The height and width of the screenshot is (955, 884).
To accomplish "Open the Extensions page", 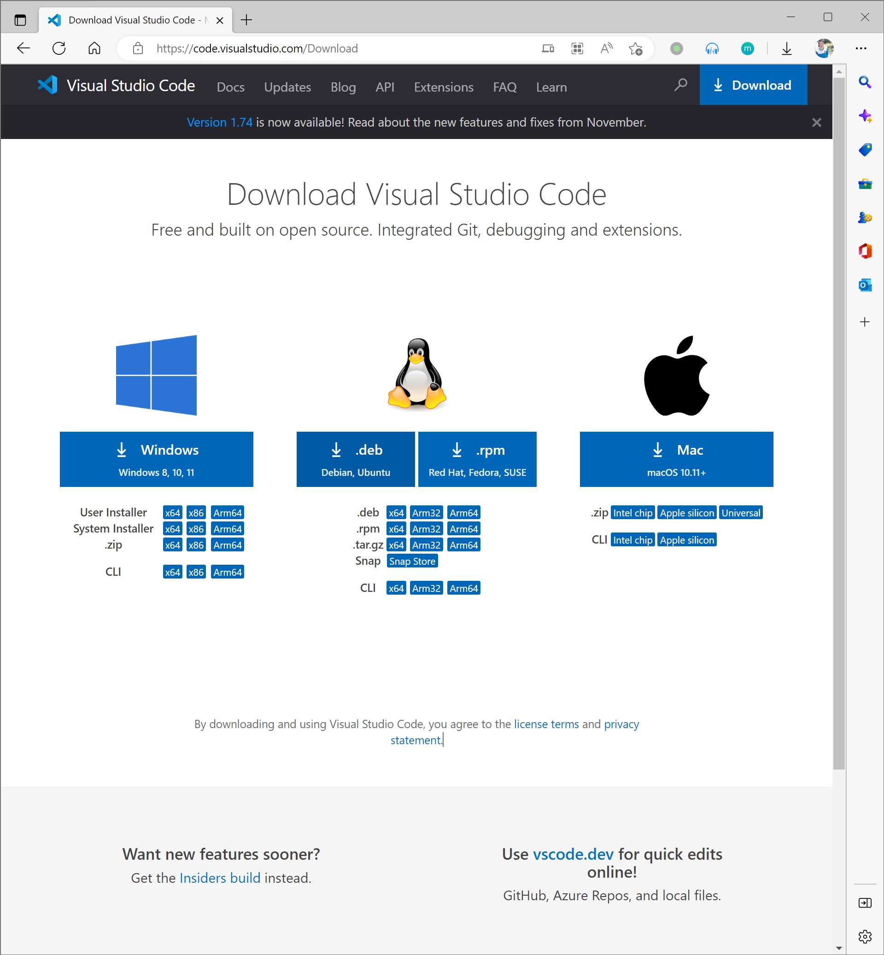I will [x=444, y=87].
